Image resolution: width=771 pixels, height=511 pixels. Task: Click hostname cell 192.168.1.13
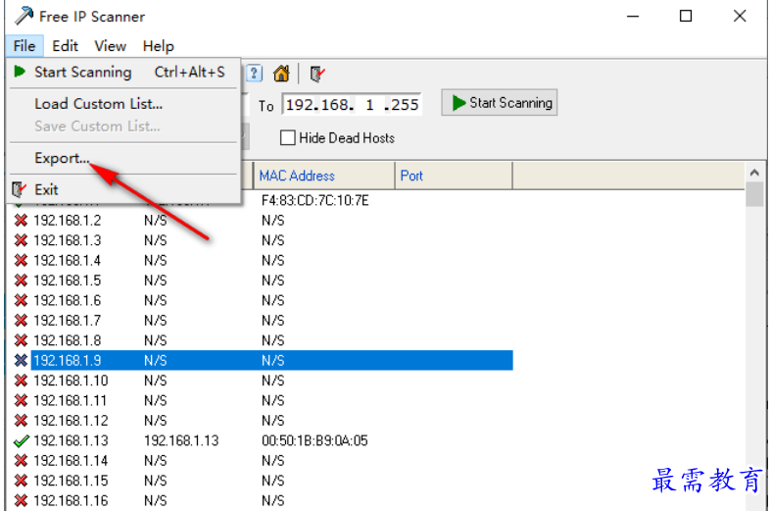tap(181, 440)
